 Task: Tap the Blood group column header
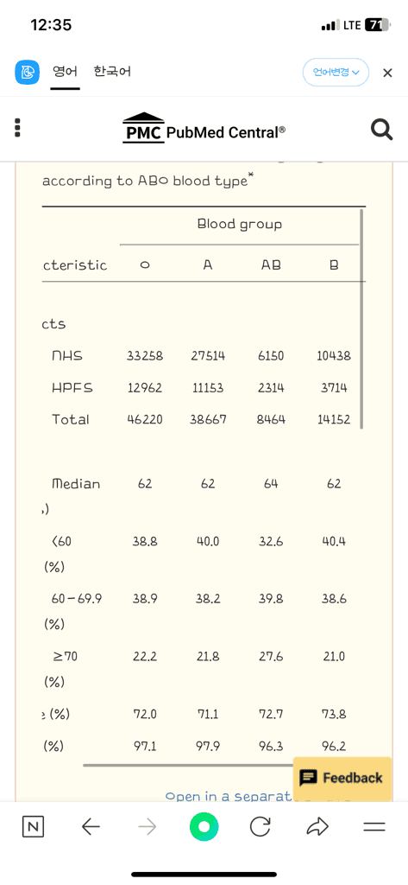point(240,224)
